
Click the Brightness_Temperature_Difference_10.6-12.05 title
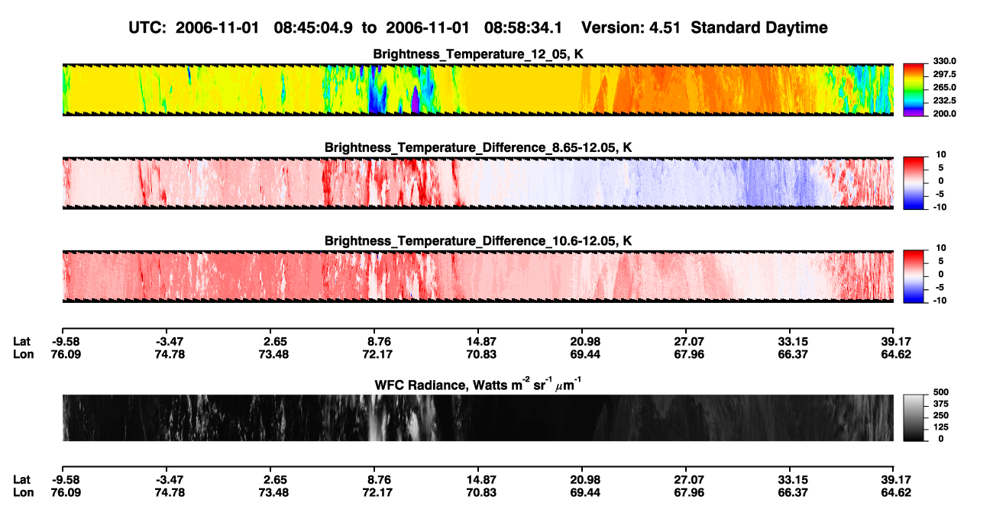pos(478,241)
